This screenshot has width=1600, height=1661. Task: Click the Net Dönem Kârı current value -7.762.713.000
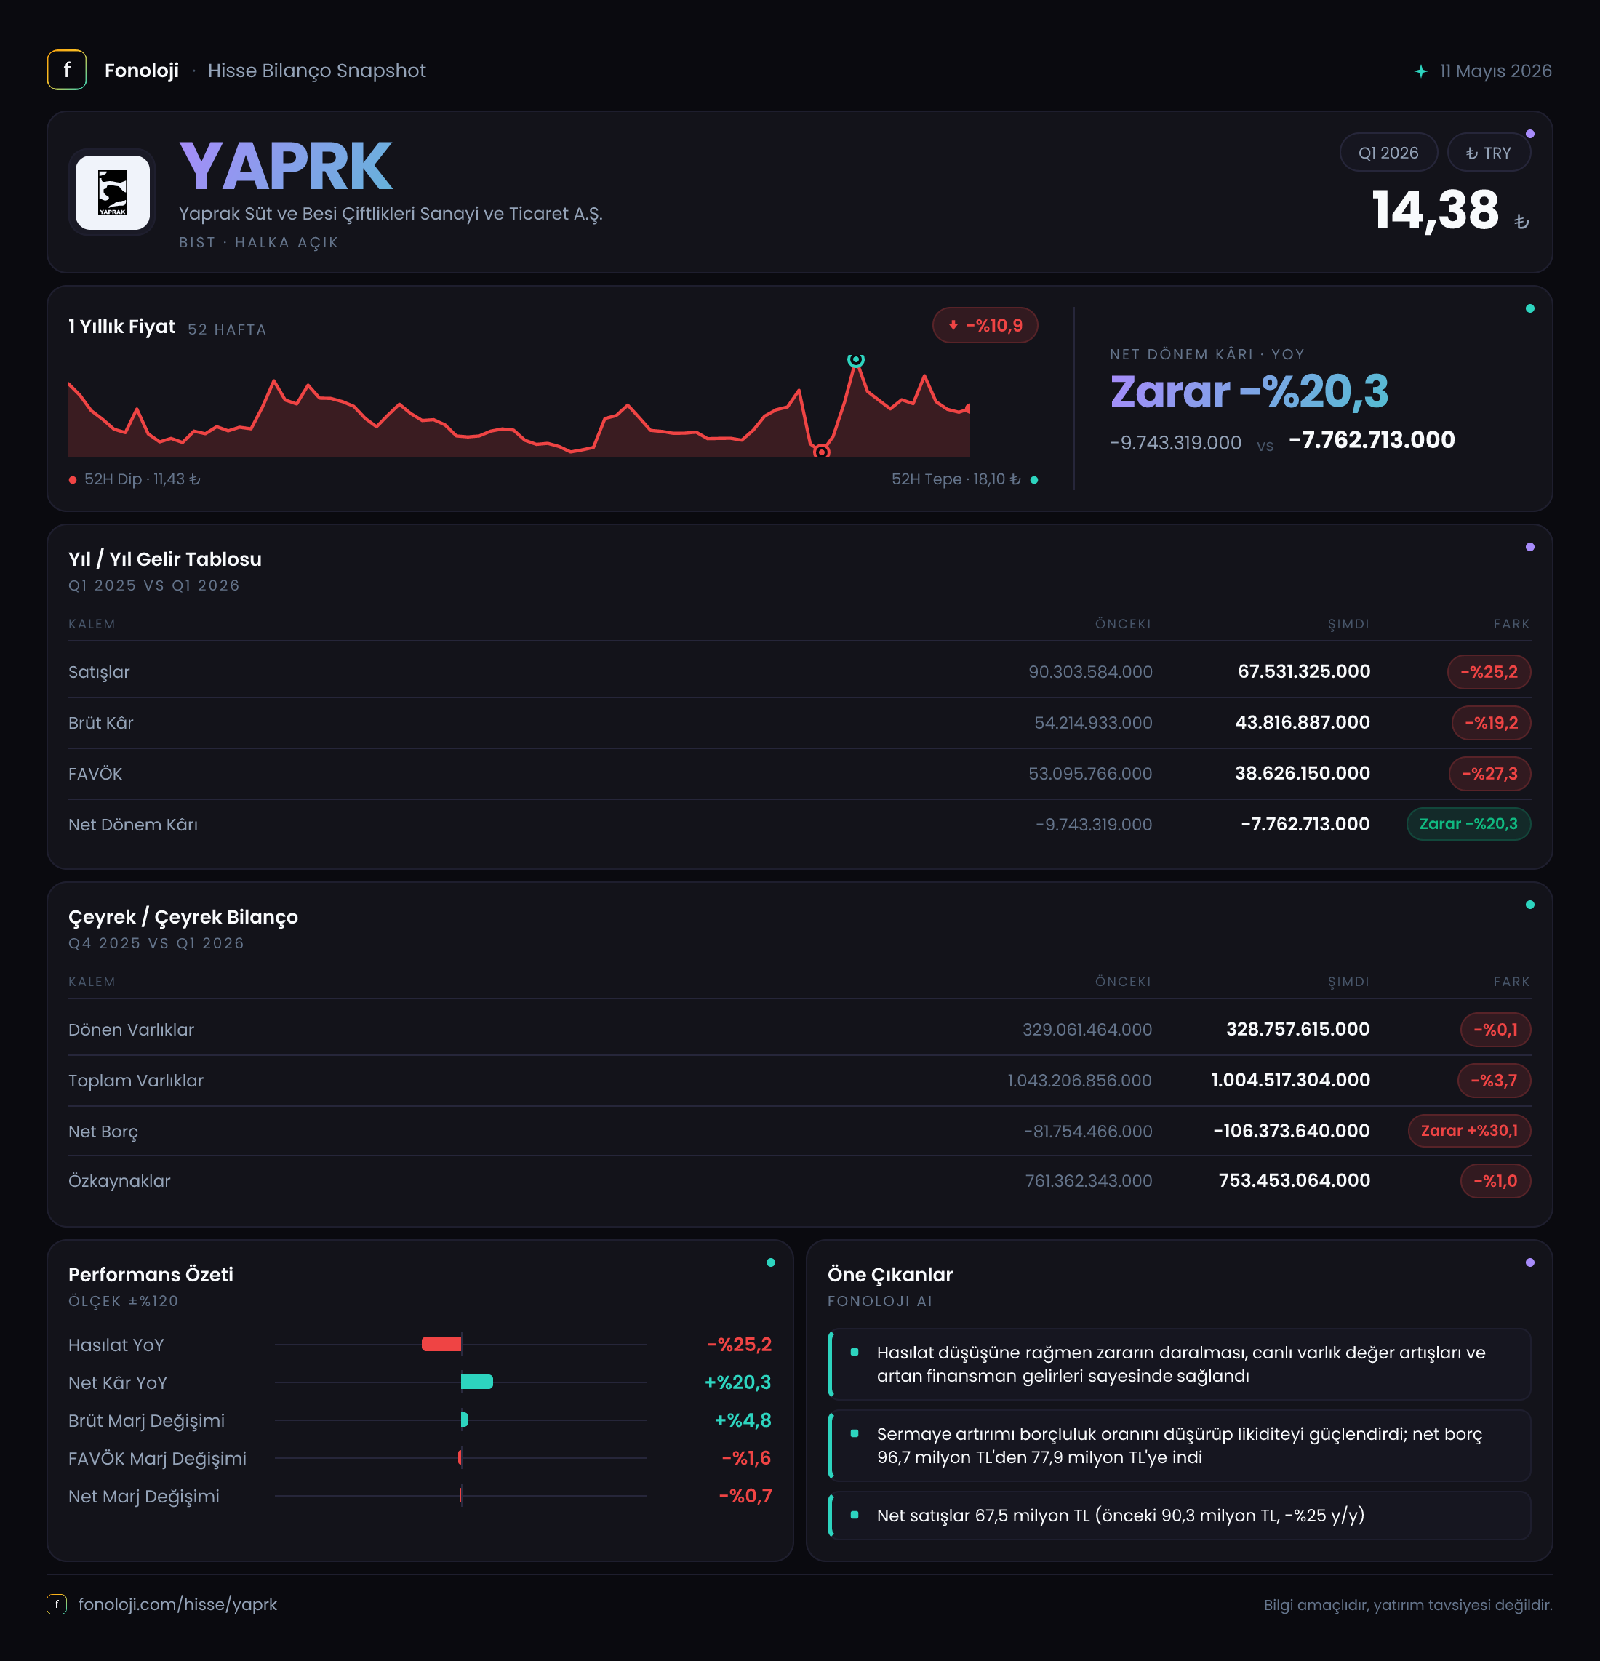click(1305, 824)
